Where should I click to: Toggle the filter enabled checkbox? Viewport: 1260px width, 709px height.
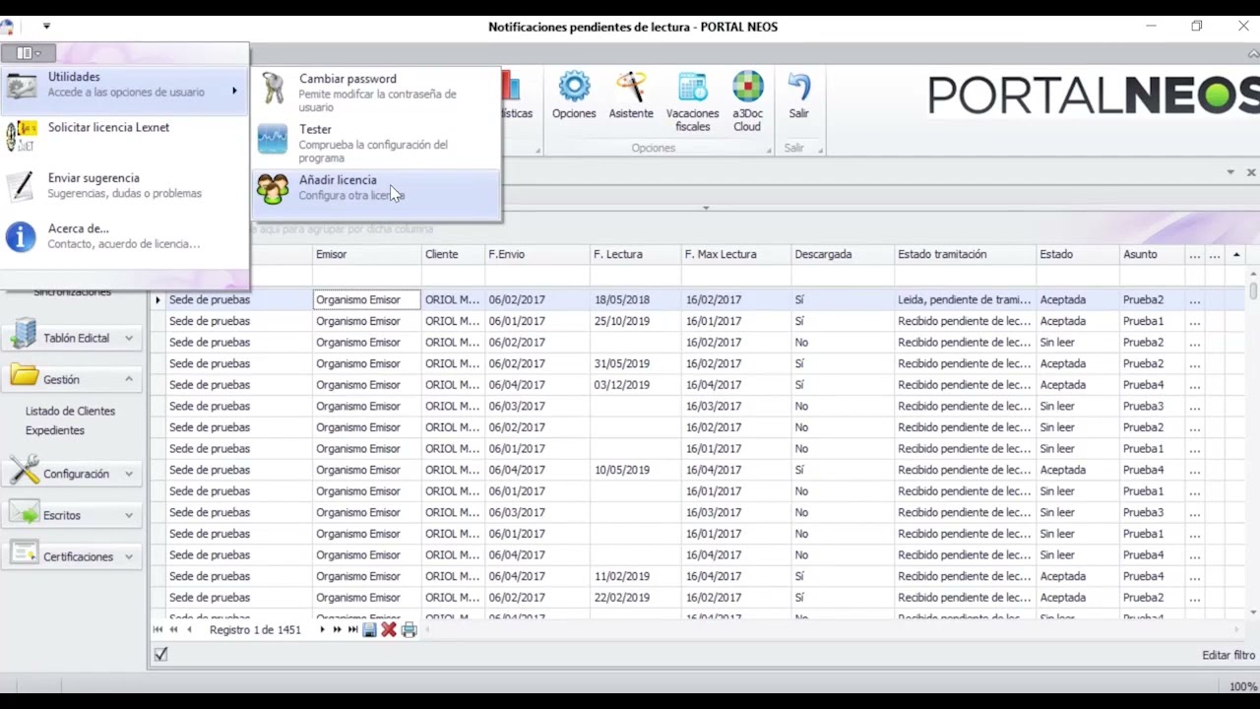[160, 654]
